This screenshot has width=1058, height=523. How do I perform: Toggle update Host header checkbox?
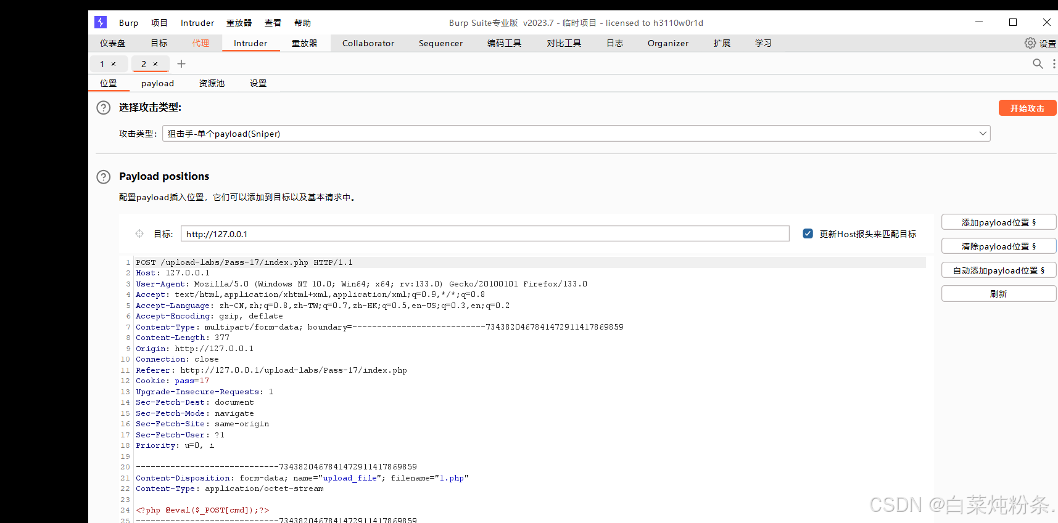pyautogui.click(x=808, y=233)
